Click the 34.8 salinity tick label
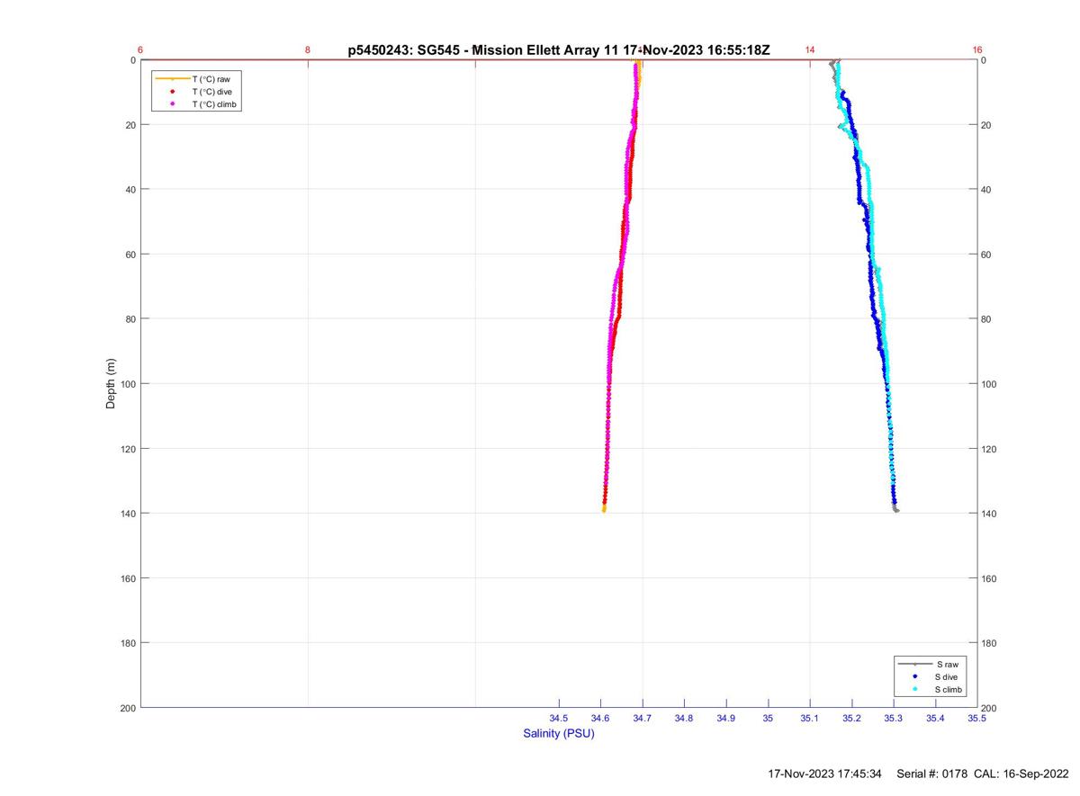The width and height of the screenshot is (1080, 796). [x=684, y=718]
